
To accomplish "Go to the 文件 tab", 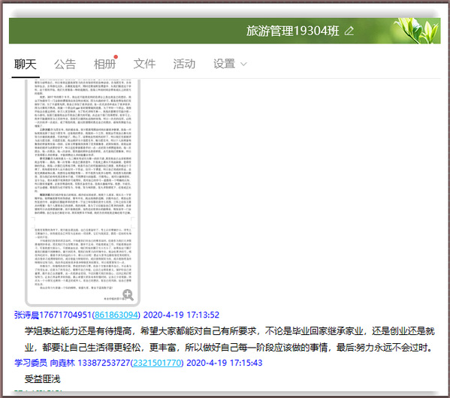I will pyautogui.click(x=144, y=64).
